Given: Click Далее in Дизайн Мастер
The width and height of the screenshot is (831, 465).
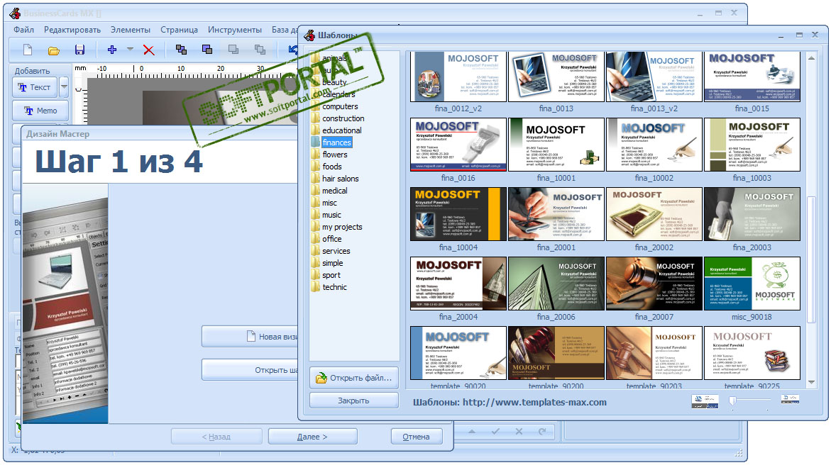Looking at the screenshot, I should pyautogui.click(x=312, y=437).
